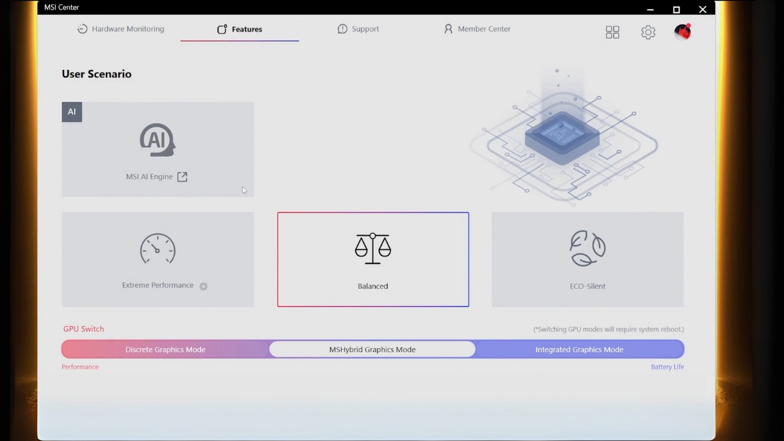Image resolution: width=784 pixels, height=441 pixels.
Task: Click the MSI AI Engine head icon
Action: 157,140
